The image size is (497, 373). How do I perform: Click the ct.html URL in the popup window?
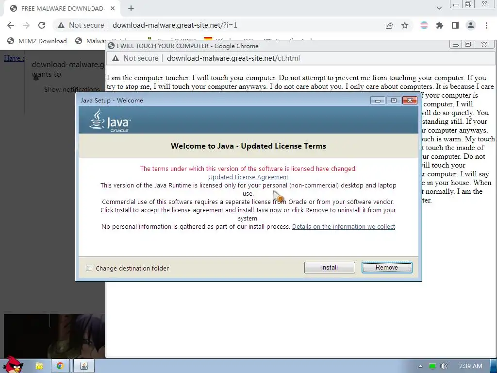233,58
